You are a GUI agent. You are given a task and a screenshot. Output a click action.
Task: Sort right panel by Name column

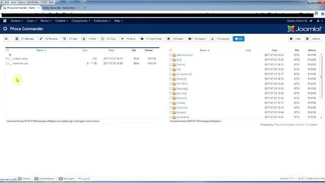pos(204,50)
